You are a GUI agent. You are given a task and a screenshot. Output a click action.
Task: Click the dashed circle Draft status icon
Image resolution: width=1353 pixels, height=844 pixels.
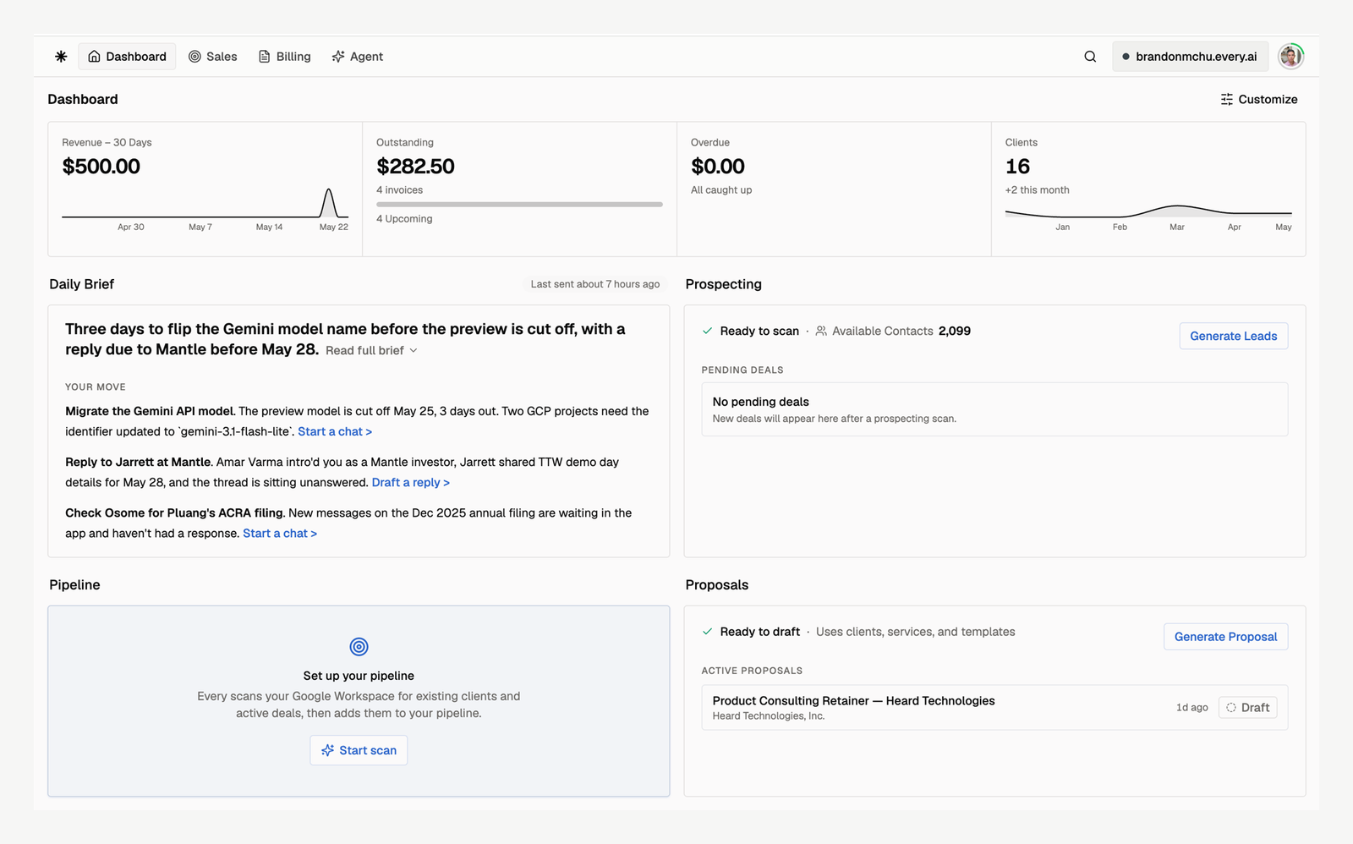pyautogui.click(x=1231, y=708)
